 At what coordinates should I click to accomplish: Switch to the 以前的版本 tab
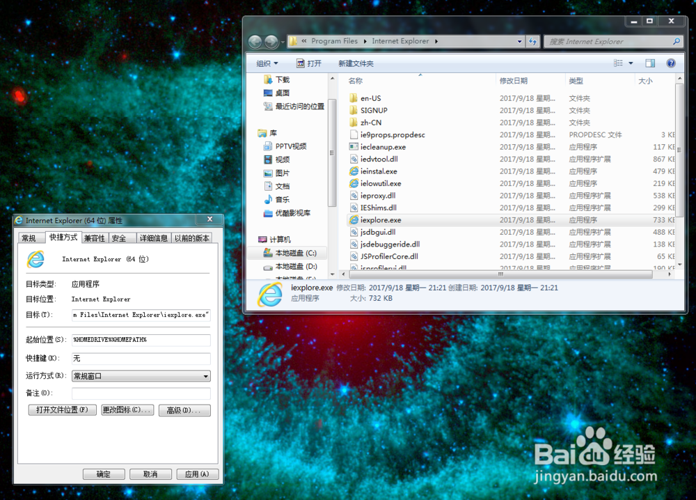192,238
